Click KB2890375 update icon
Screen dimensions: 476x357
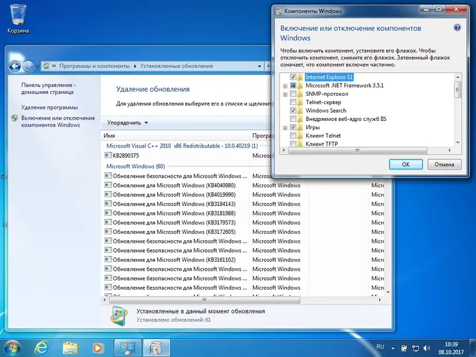click(x=108, y=155)
